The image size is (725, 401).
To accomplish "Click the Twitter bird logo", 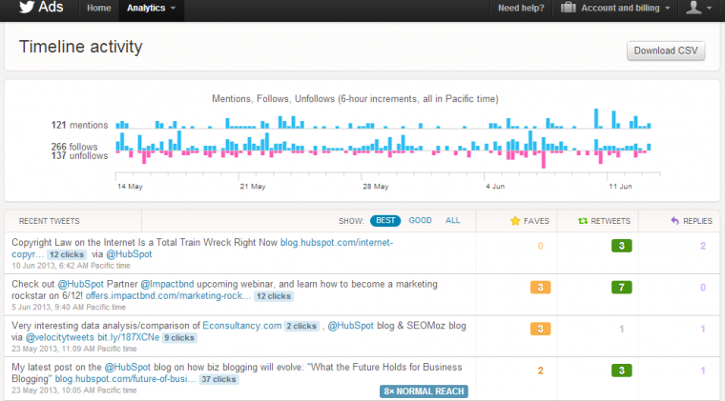I will [27, 7].
